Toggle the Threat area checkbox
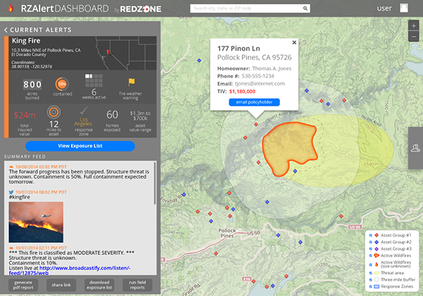 tap(372, 274)
